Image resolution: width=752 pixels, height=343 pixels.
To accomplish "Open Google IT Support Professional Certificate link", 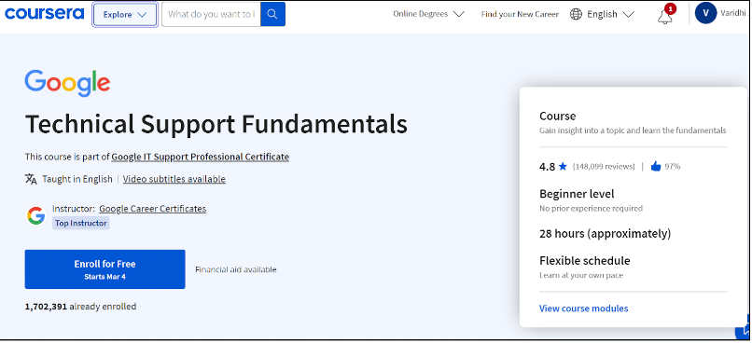I will pos(200,157).
